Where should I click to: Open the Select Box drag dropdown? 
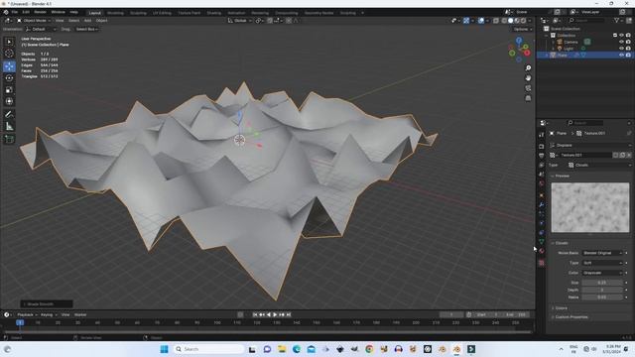click(86, 29)
